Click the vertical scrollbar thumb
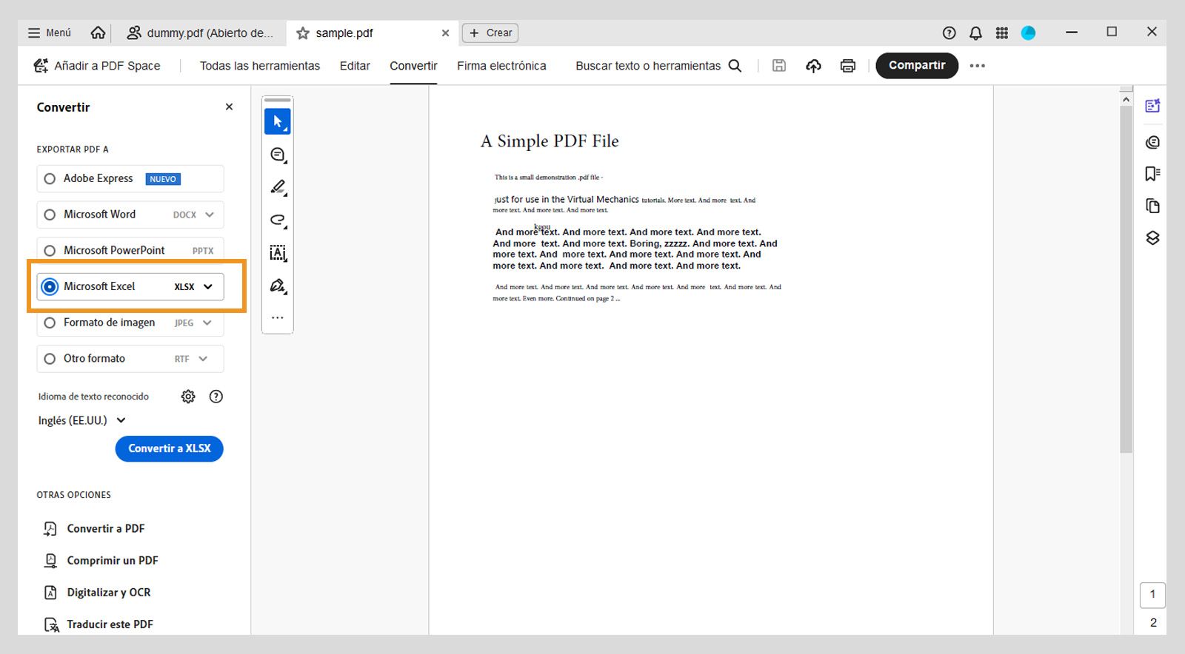Image resolution: width=1185 pixels, height=654 pixels. pos(1126,280)
